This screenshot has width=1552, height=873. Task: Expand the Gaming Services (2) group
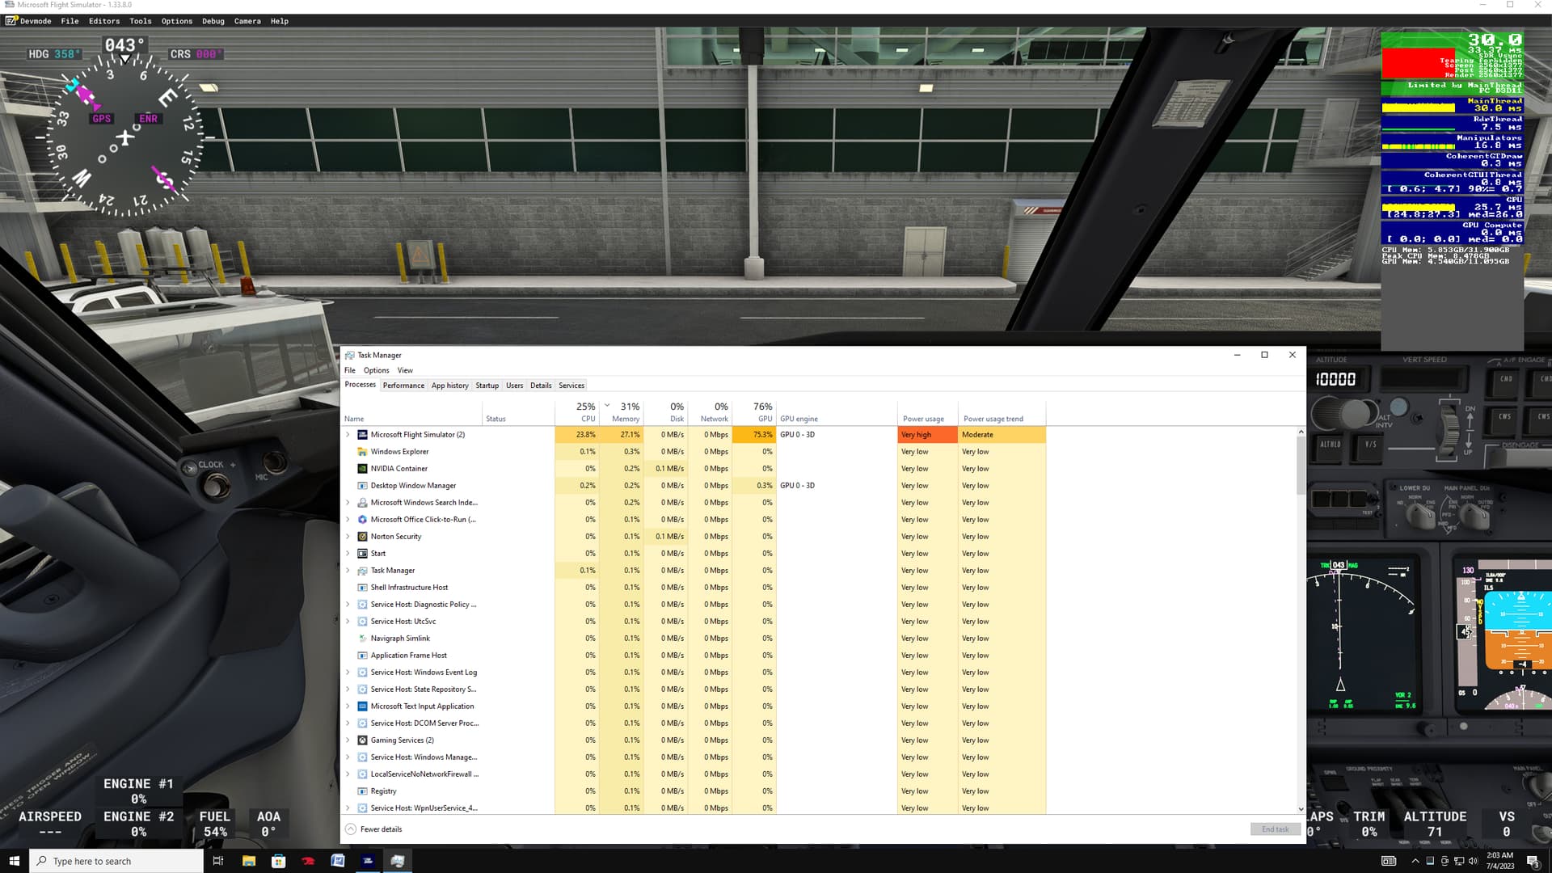click(348, 740)
